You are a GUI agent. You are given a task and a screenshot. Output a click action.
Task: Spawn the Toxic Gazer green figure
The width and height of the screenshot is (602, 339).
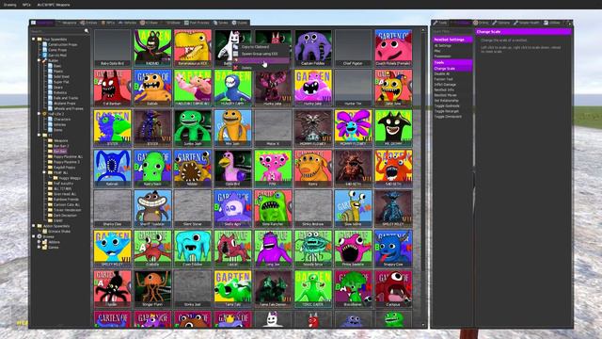tap(313, 289)
